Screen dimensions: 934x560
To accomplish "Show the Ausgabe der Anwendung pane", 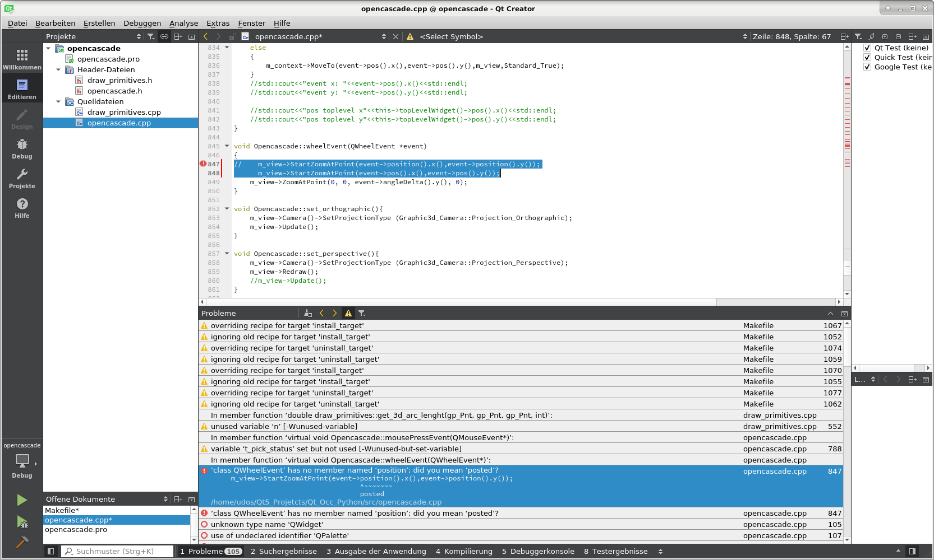I will pyautogui.click(x=376, y=551).
